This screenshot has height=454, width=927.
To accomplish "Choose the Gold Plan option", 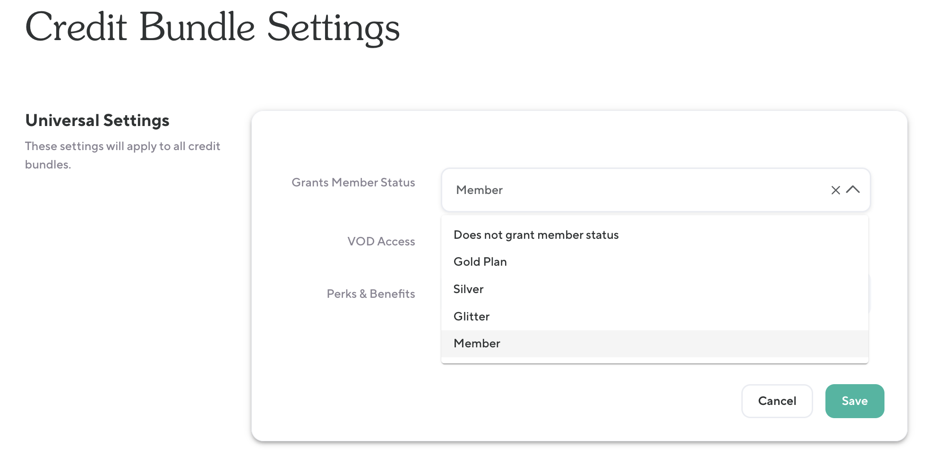I will point(480,262).
